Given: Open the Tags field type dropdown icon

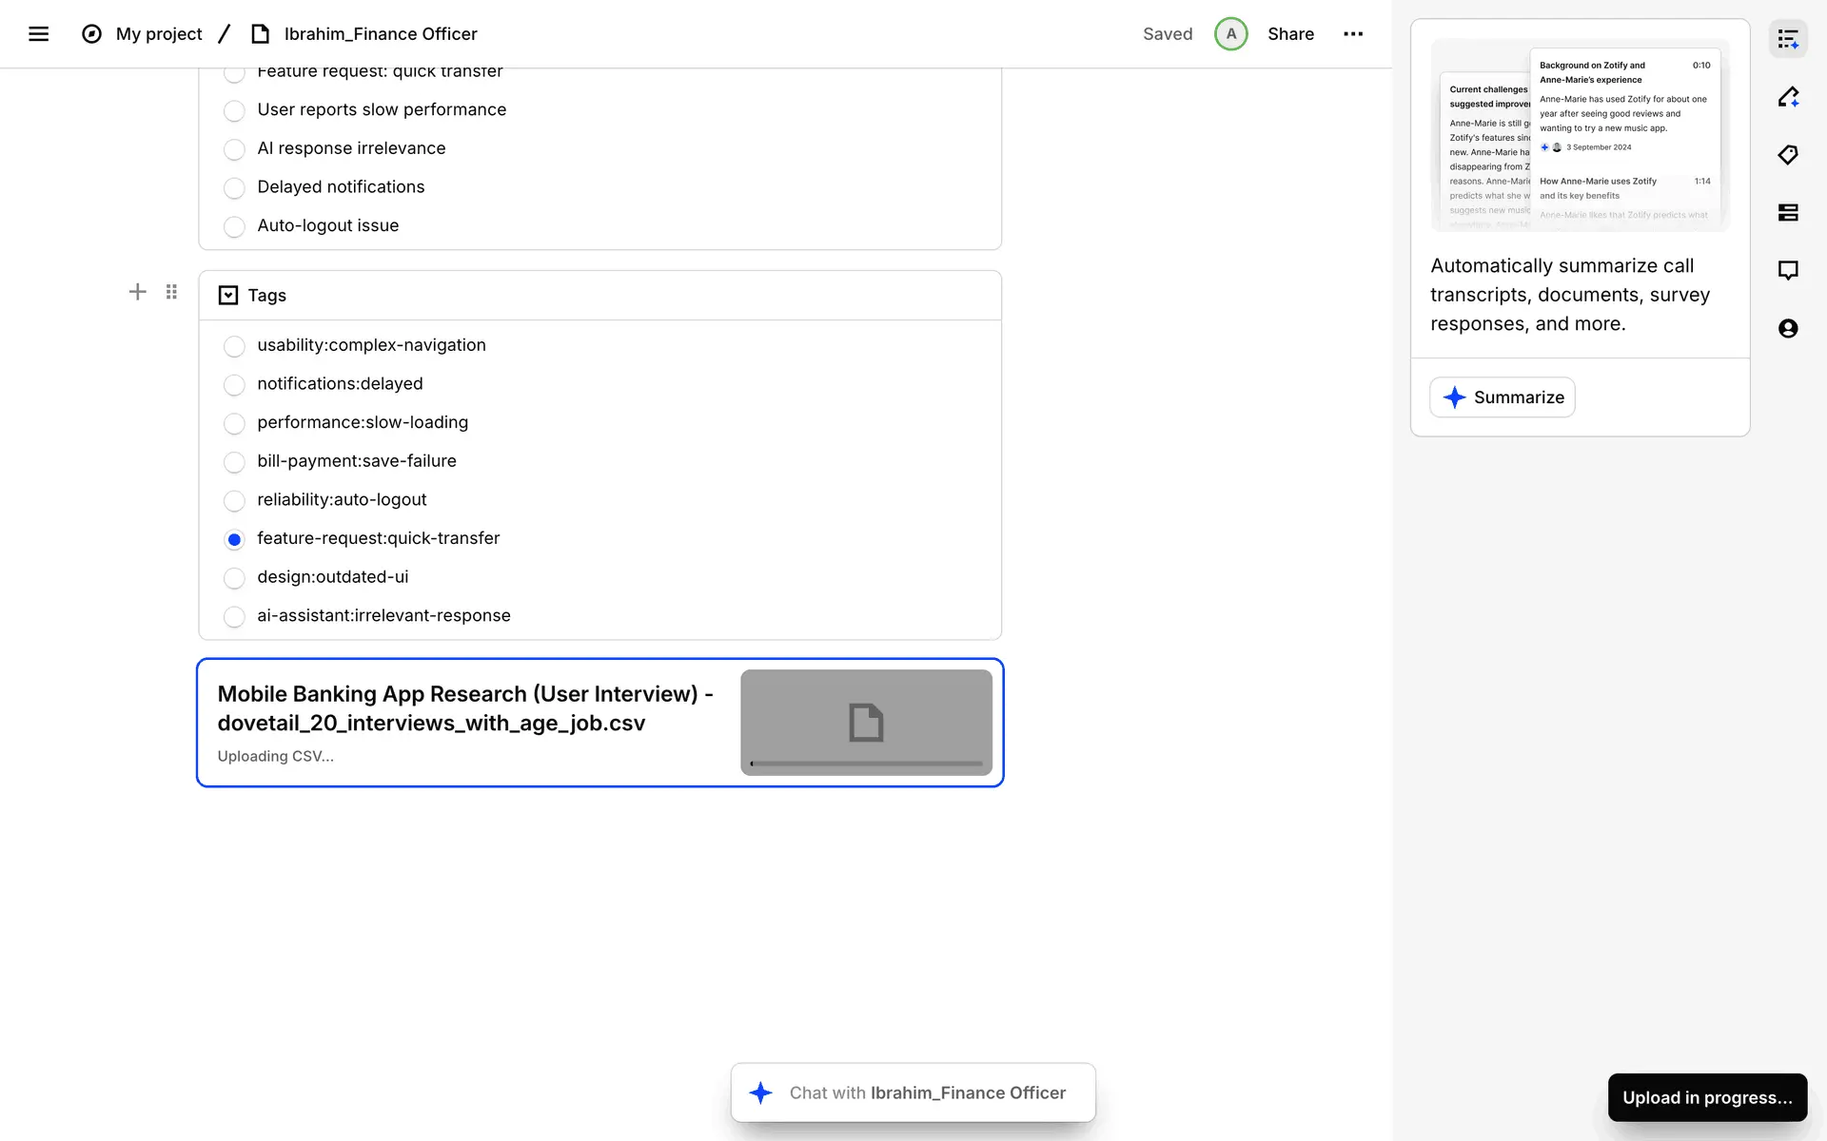Looking at the screenshot, I should (x=228, y=296).
